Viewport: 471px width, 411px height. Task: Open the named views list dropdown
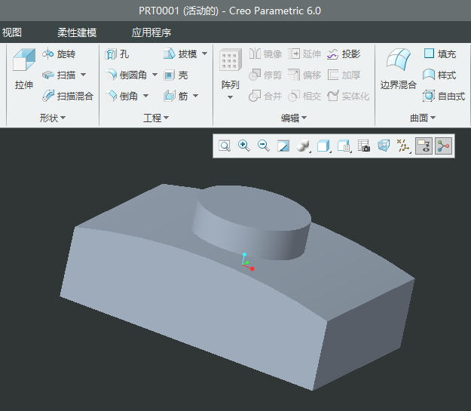click(344, 146)
